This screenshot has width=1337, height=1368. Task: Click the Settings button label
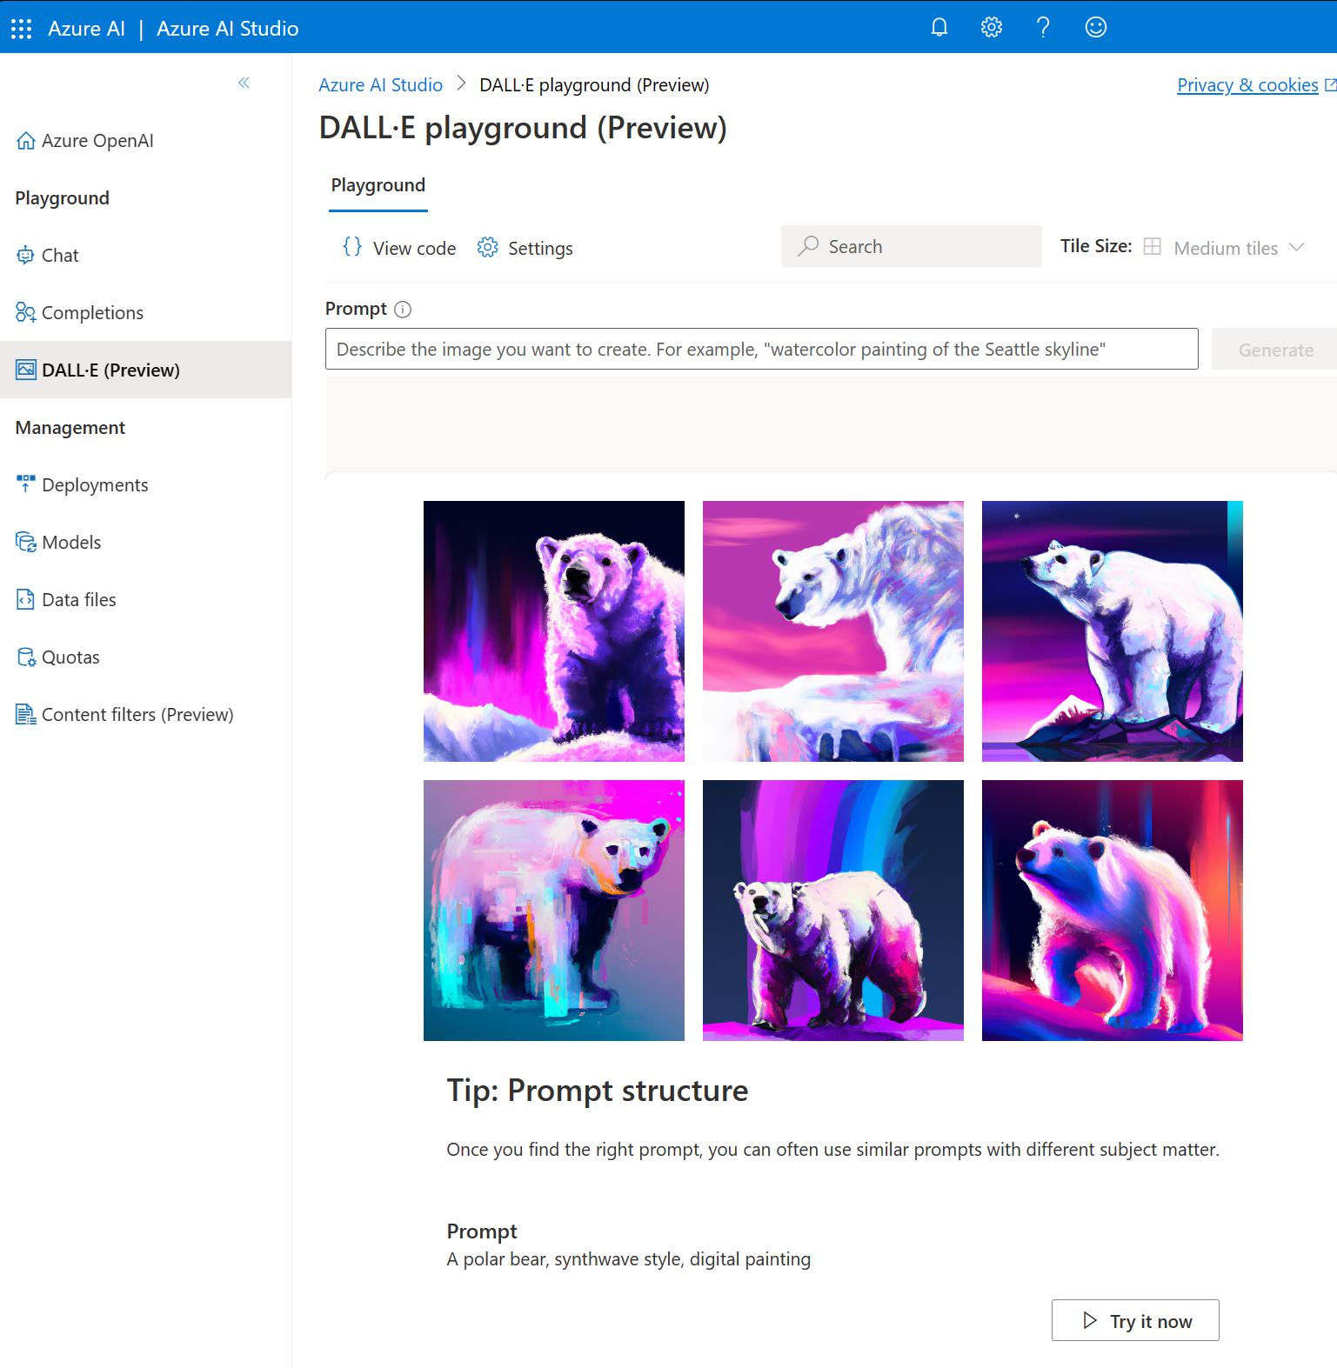pos(540,249)
